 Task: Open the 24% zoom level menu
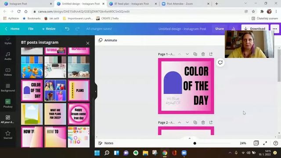[x=243, y=143]
